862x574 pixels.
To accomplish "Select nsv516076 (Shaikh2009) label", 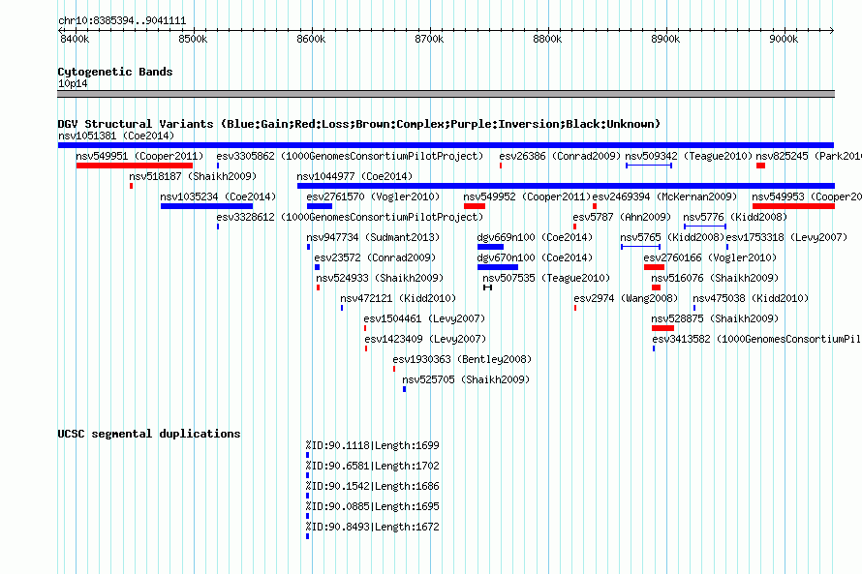I will (x=715, y=278).
